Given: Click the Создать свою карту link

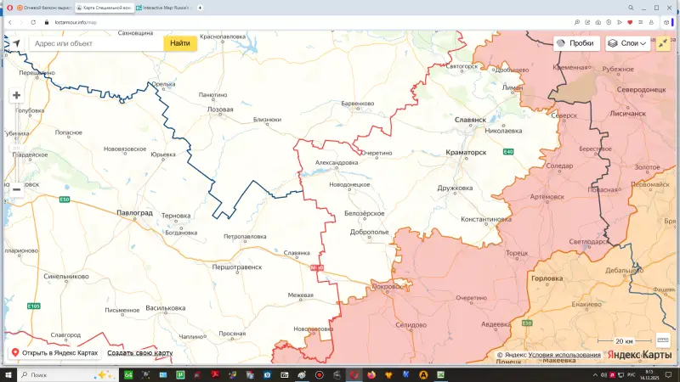Looking at the screenshot, I should [139, 353].
